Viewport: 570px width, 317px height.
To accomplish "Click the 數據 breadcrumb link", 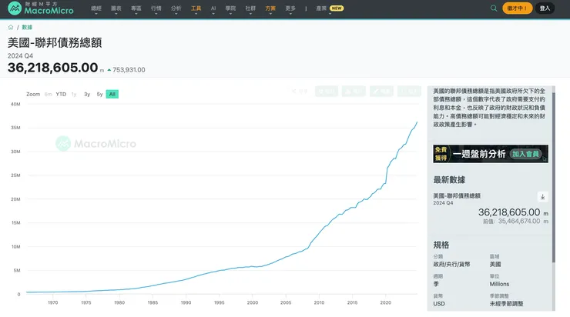I will point(27,27).
